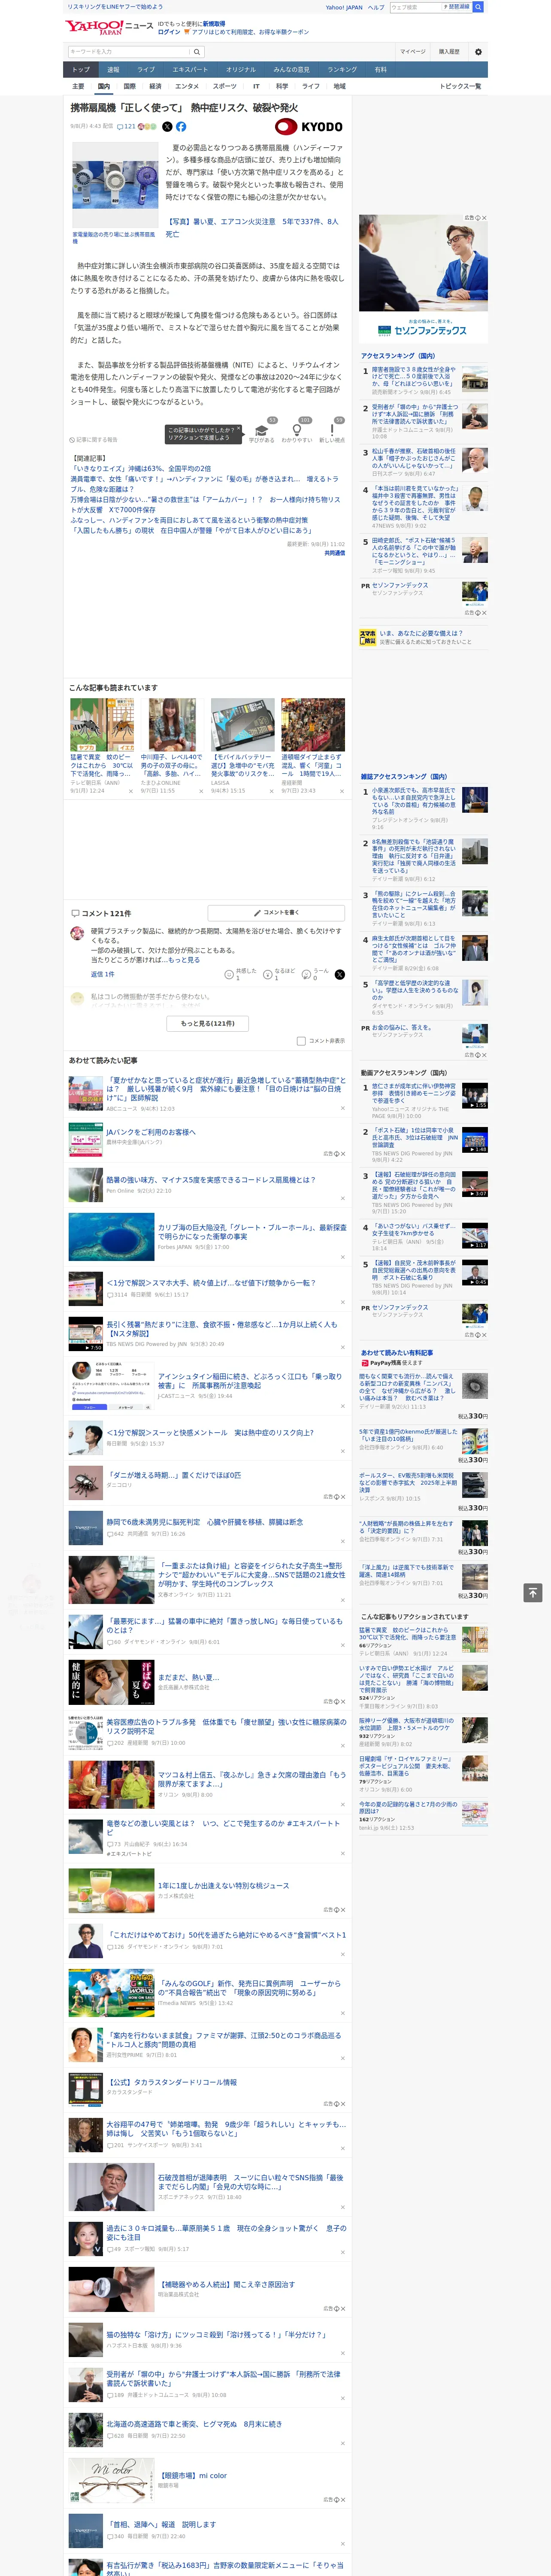Viewport: 551px width, 2576px height.
Task: Click the keyword input field
Action: tap(129, 52)
